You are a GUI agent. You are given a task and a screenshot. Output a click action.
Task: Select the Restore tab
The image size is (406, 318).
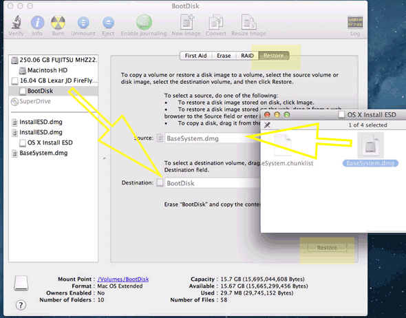(274, 56)
